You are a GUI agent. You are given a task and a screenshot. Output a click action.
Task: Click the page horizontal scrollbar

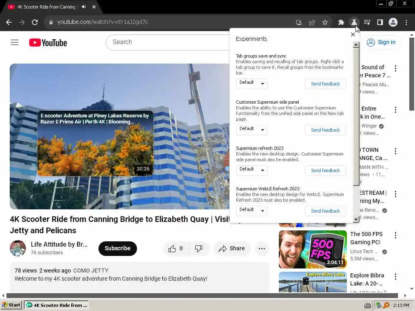[202, 295]
